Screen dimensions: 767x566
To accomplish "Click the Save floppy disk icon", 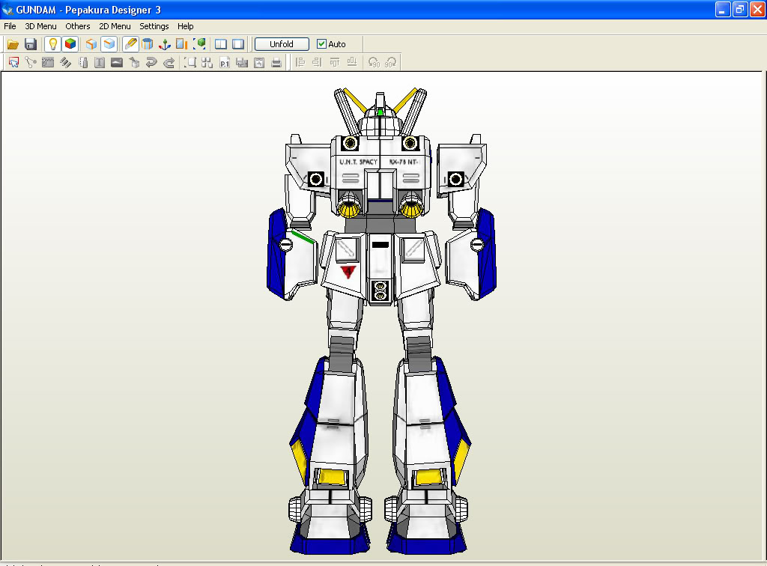I will point(30,44).
